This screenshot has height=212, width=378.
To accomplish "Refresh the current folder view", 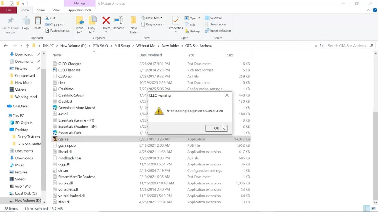I will click(321, 46).
